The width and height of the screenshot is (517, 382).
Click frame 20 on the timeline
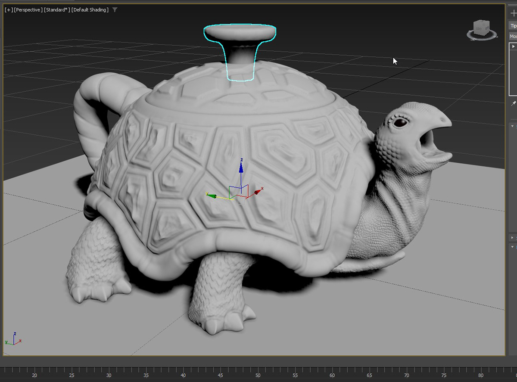(34, 375)
